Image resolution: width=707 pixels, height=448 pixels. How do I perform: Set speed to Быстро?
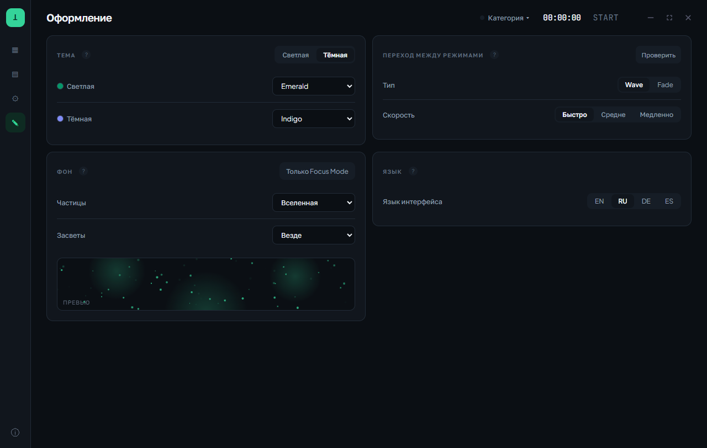pos(574,115)
